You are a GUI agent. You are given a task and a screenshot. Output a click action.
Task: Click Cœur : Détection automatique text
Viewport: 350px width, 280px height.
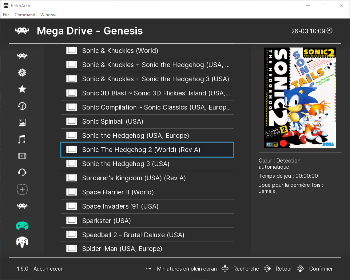pos(279,164)
